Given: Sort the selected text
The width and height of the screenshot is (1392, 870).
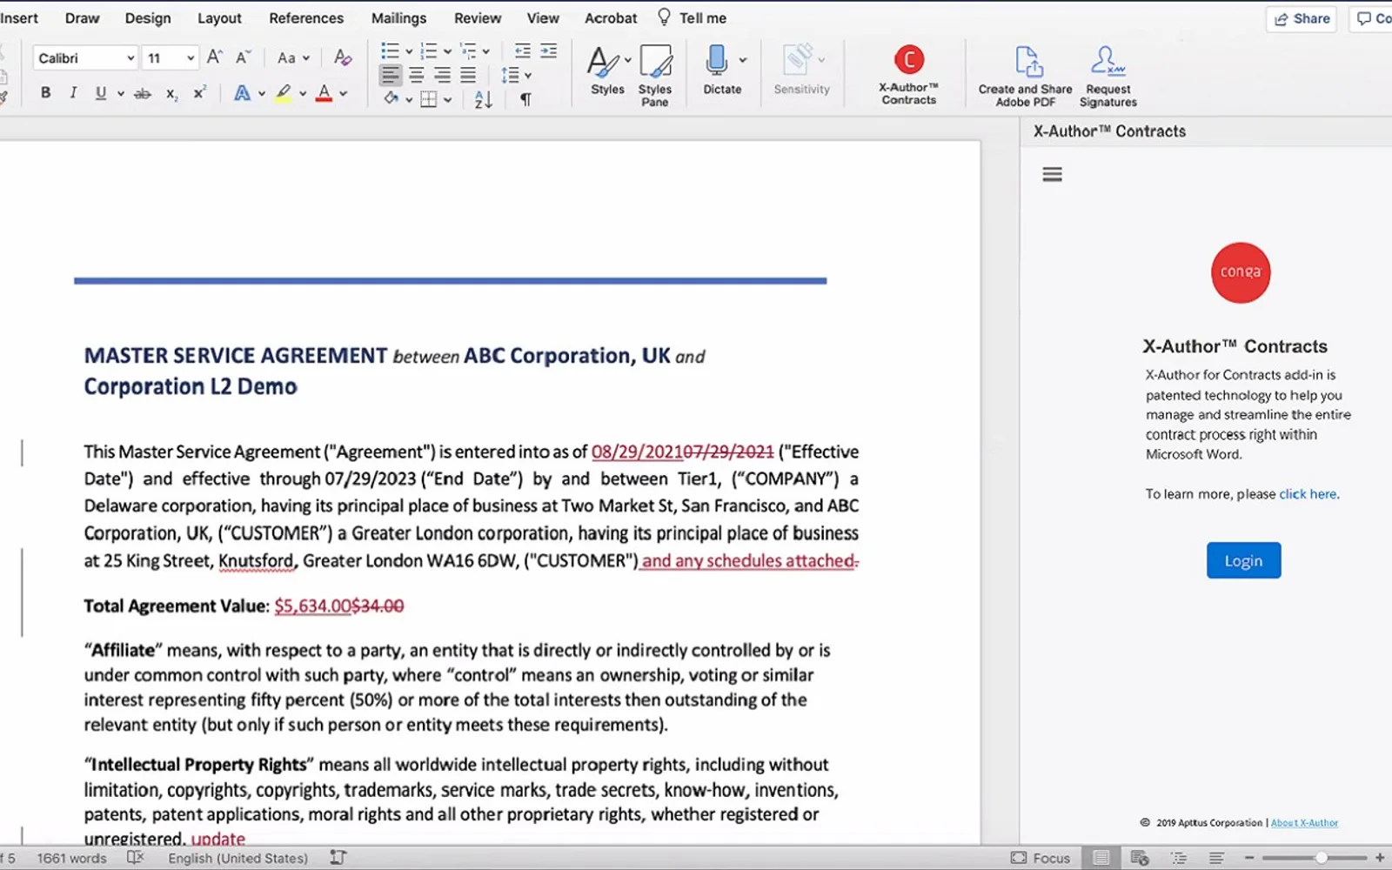Looking at the screenshot, I should [x=483, y=99].
